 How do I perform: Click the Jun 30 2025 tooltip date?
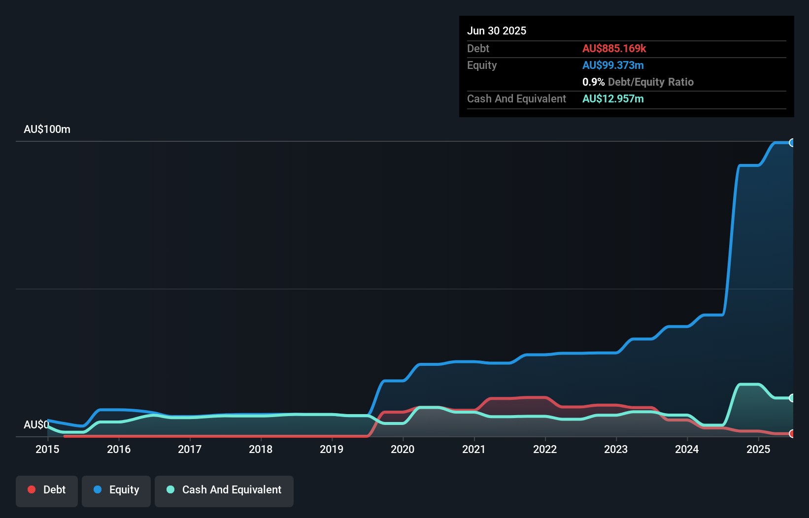[497, 31]
